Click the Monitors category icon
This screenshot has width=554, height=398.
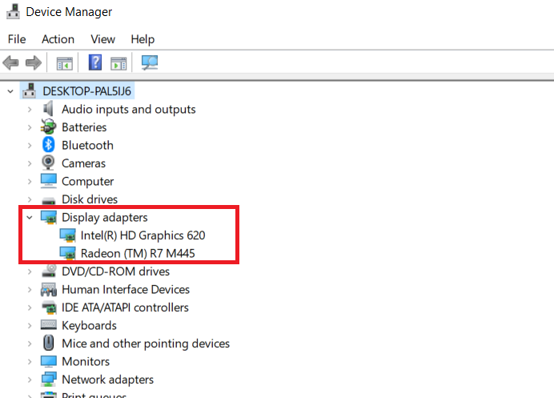pos(48,361)
